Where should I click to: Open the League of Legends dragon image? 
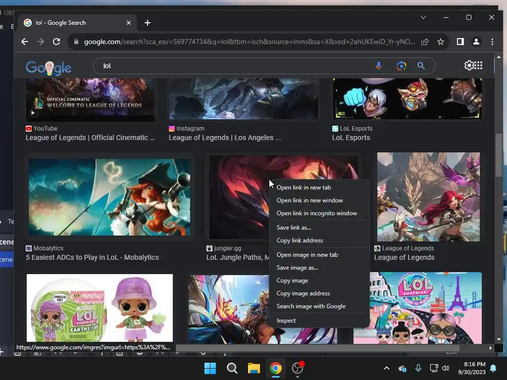pyautogui.click(x=428, y=197)
